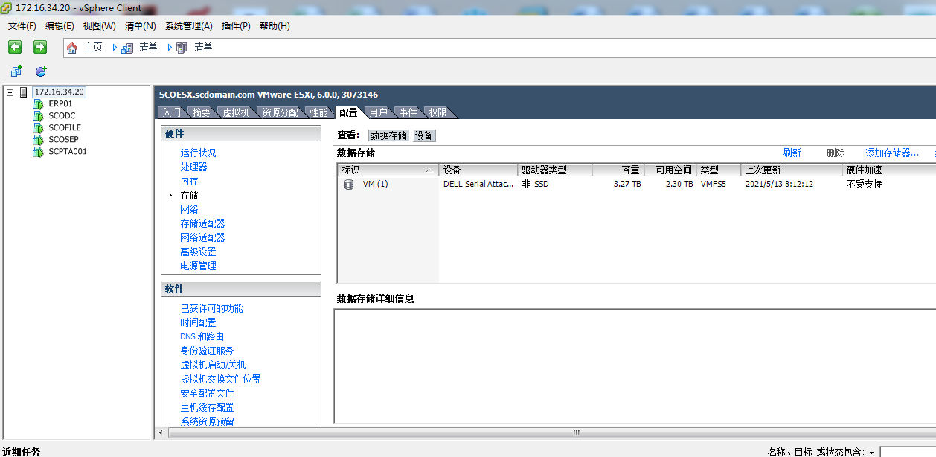Click the recent tasks filter input field
Image resolution: width=936 pixels, height=457 pixels.
point(908,453)
